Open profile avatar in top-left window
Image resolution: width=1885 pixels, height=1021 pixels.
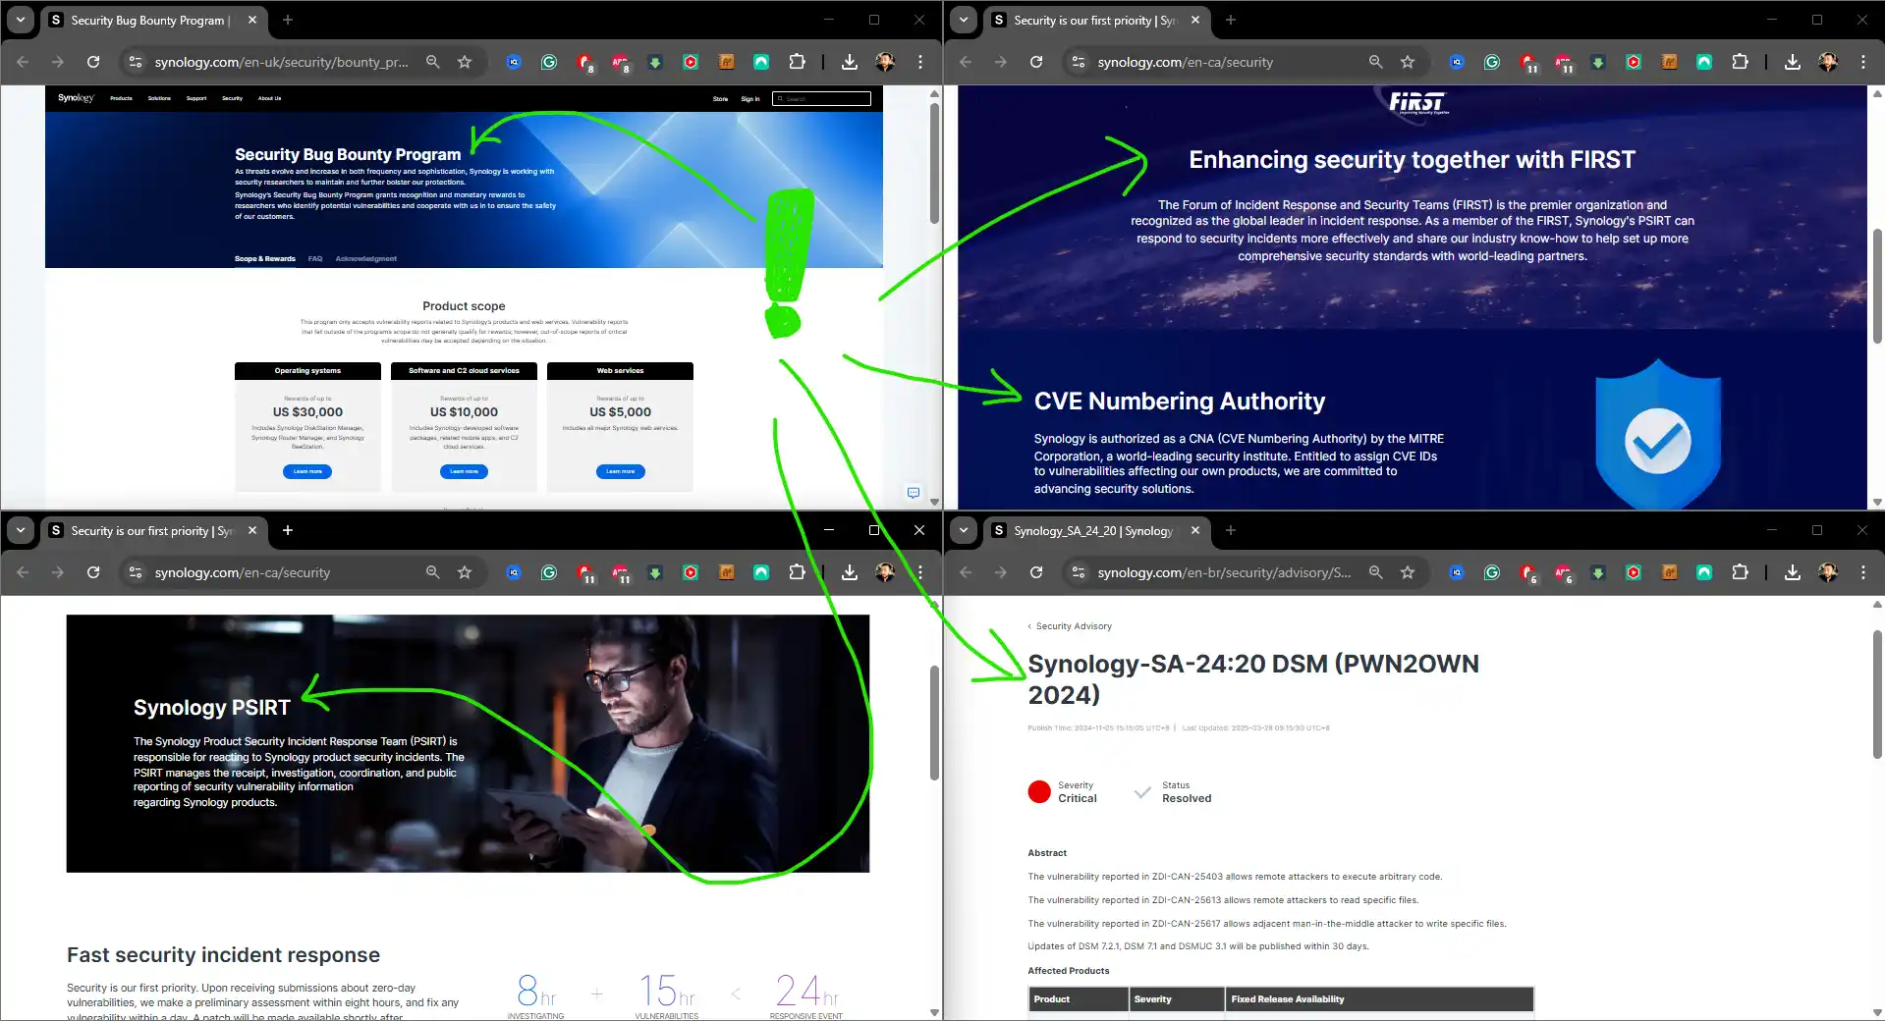point(885,62)
